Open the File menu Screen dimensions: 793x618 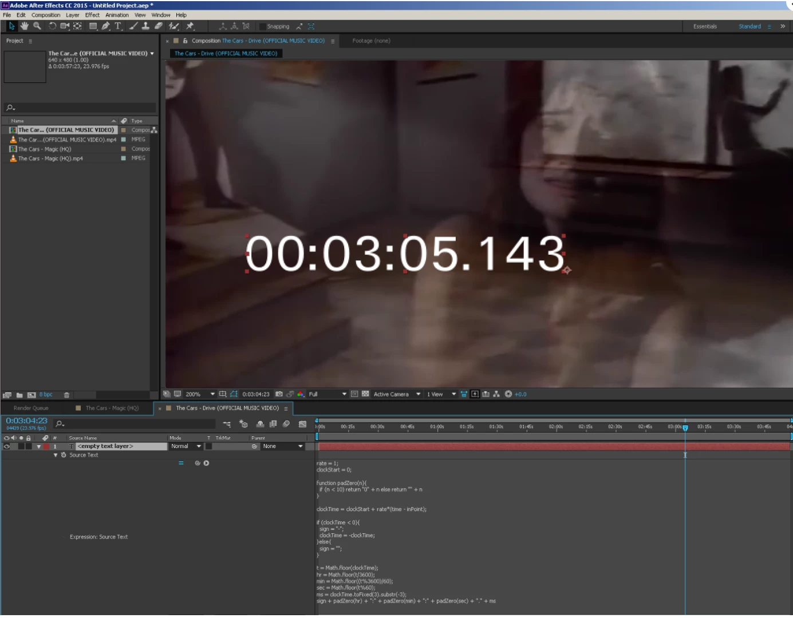click(x=7, y=15)
